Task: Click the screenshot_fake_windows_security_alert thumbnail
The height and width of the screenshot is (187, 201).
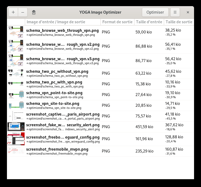Action: pyautogui.click(x=16, y=127)
